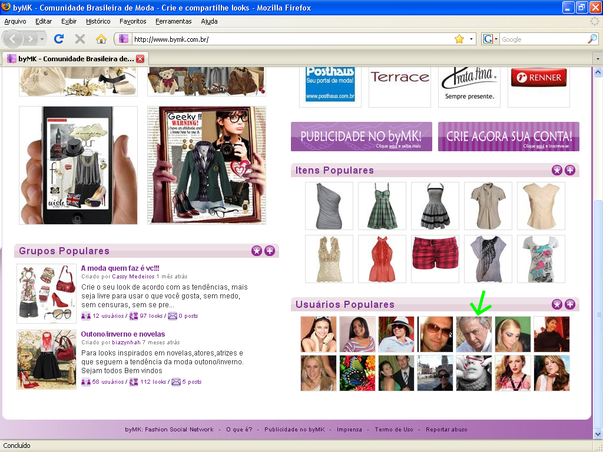Open the Ferramentas menu
Image resolution: width=603 pixels, height=452 pixels.
click(x=173, y=21)
